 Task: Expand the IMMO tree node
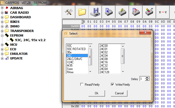point(2,26)
